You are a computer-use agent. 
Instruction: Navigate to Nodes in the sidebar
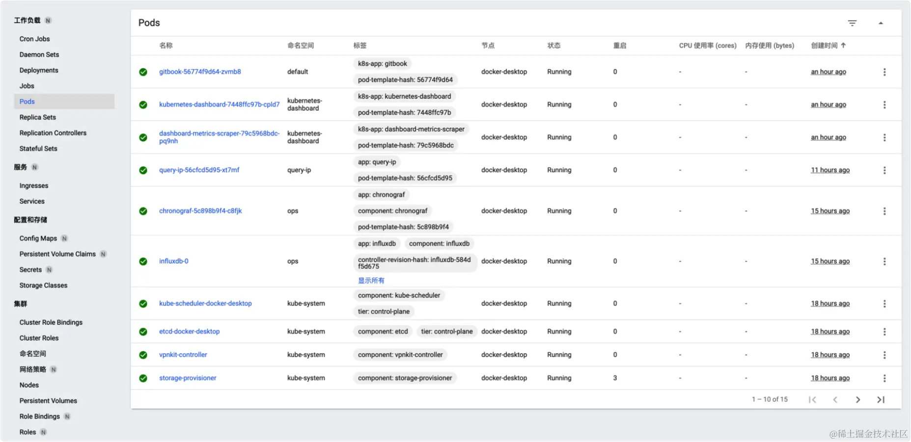click(x=29, y=385)
